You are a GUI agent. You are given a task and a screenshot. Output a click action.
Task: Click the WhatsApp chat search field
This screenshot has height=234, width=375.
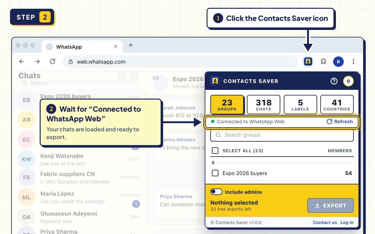[79, 83]
